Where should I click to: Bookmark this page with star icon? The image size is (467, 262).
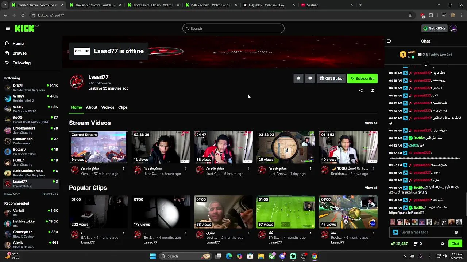coord(410,15)
